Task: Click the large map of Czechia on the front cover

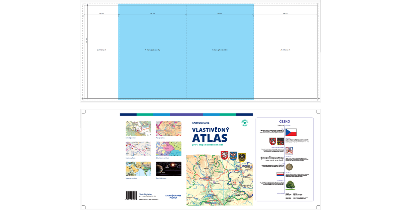Action: (x=220, y=180)
